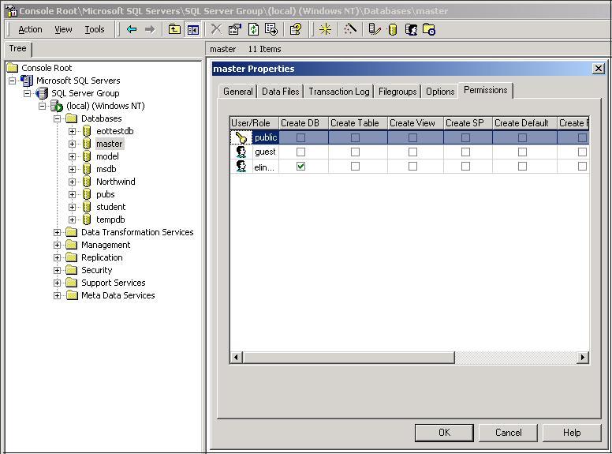
Task: Expand the Meta Data Services node
Action: (57, 296)
